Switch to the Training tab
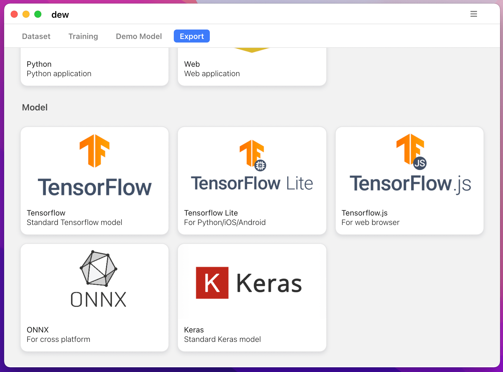The image size is (503, 372). 83,36
